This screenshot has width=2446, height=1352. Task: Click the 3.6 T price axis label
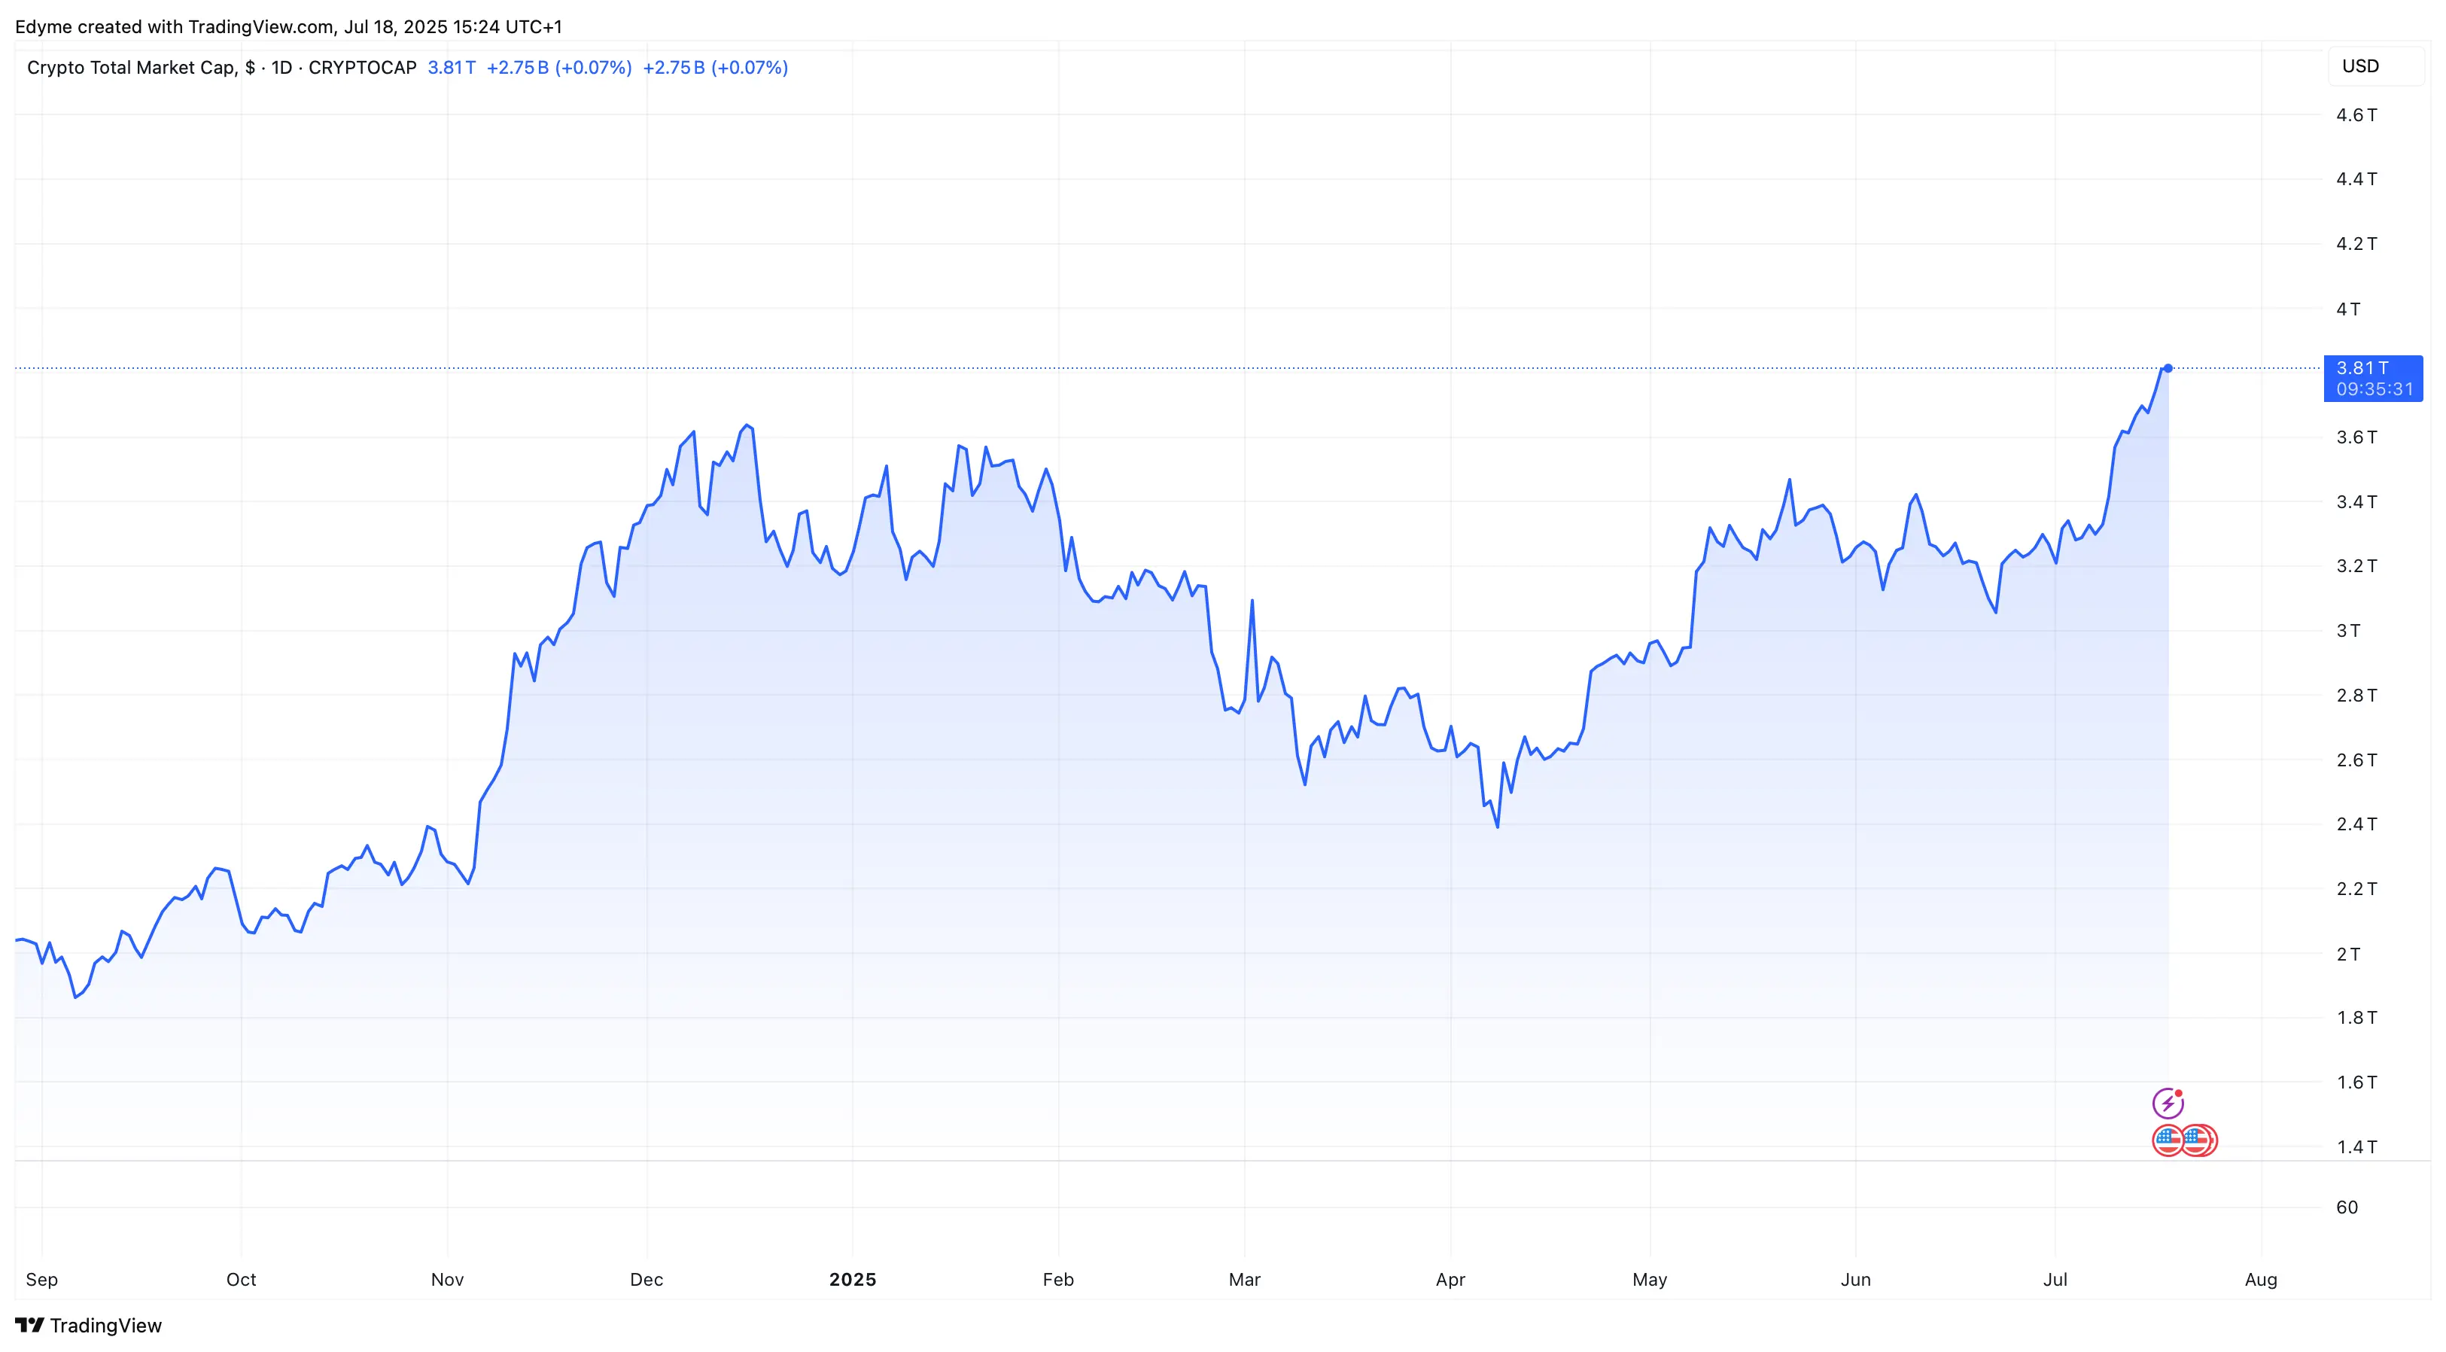point(2356,437)
